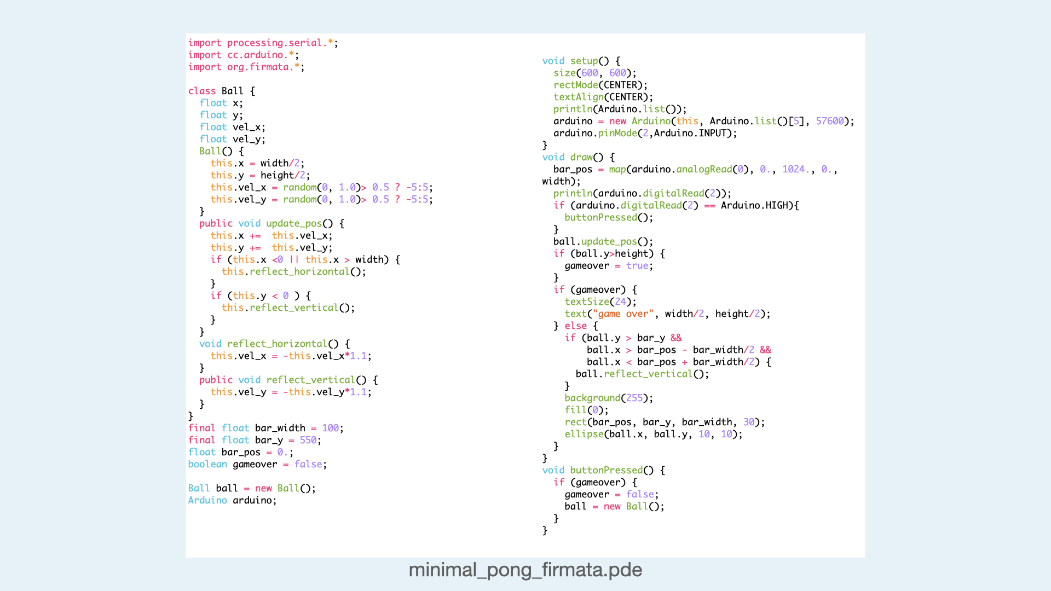Click the 'void setup() {' line

pyautogui.click(x=581, y=61)
